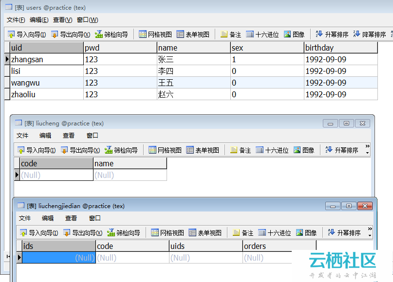Open 编辑 menu in liucheng window

click(x=45, y=135)
